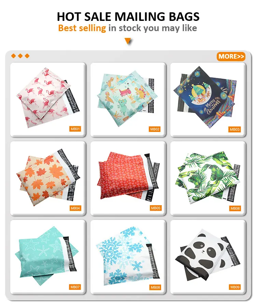Click the first orange diamond dot
Screen dimensions: 256x307
coord(14,56)
